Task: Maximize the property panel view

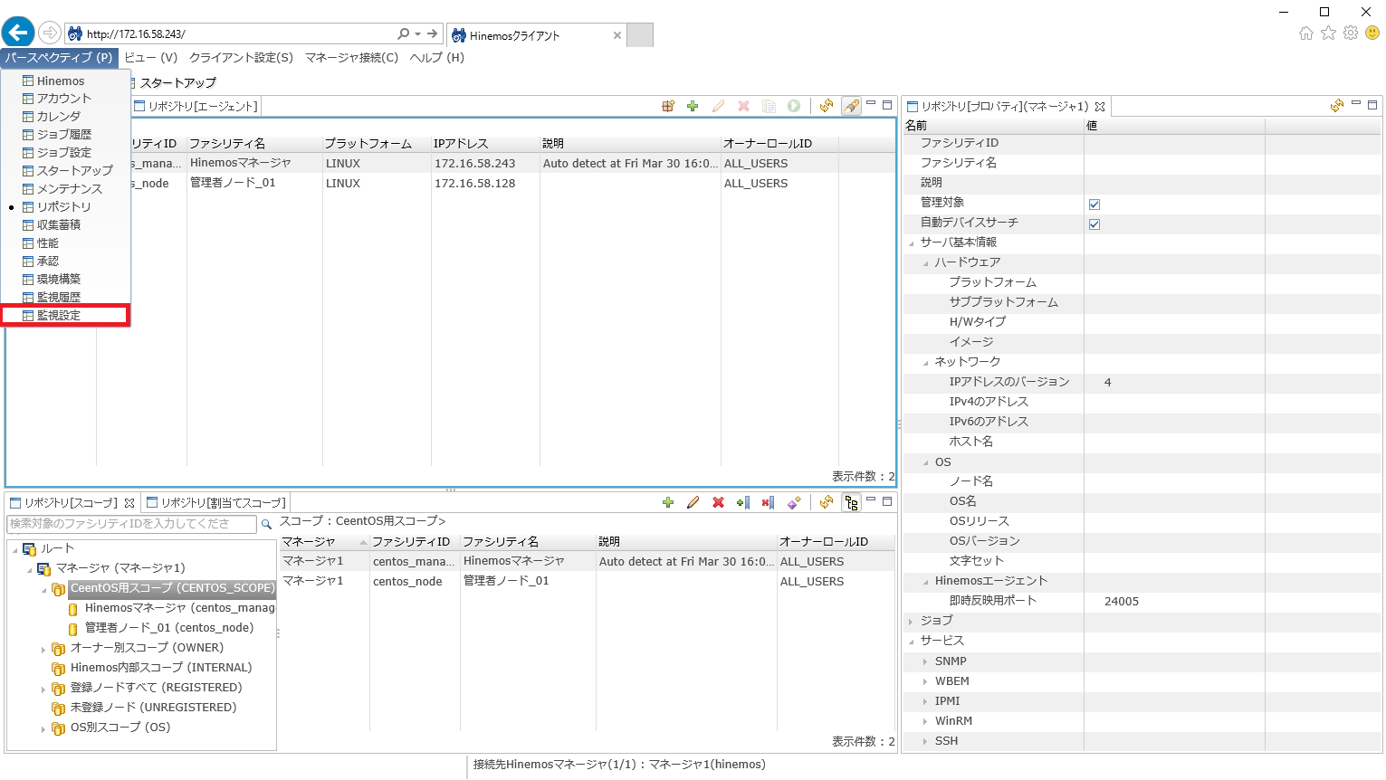Action: [x=1373, y=104]
